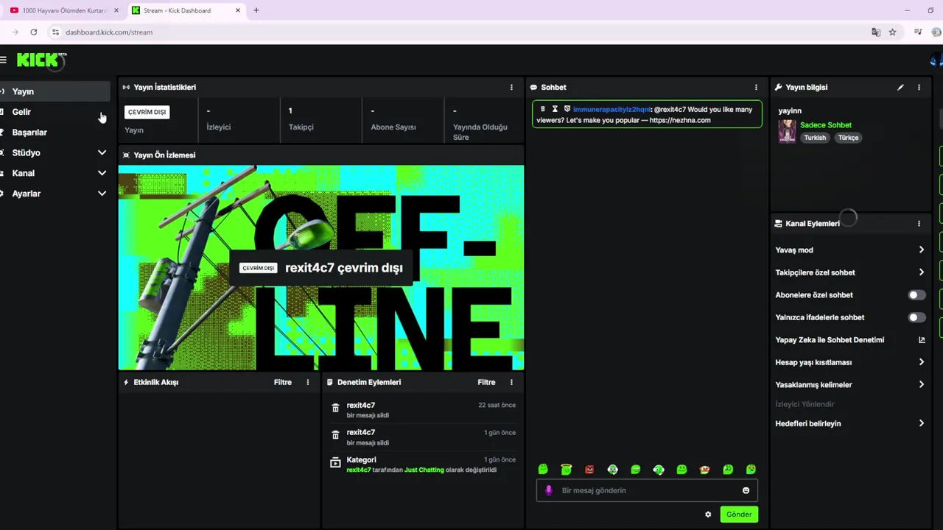The height and width of the screenshot is (530, 943).
Task: Reload the page
Action: click(x=34, y=32)
